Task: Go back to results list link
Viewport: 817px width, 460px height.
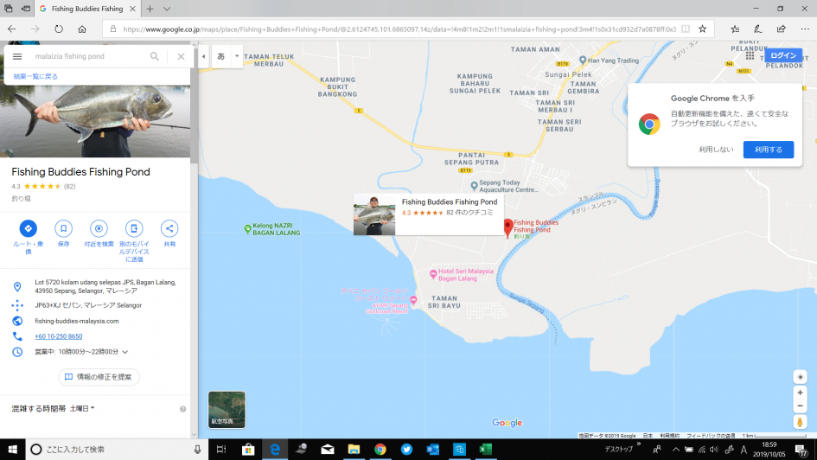Action: click(x=35, y=77)
